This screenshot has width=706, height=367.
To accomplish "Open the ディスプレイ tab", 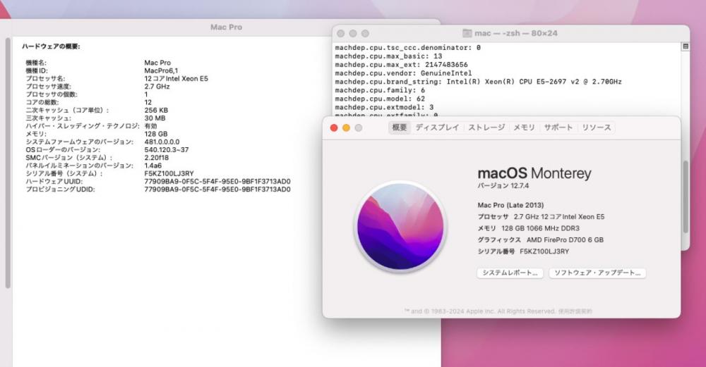I will (437, 127).
